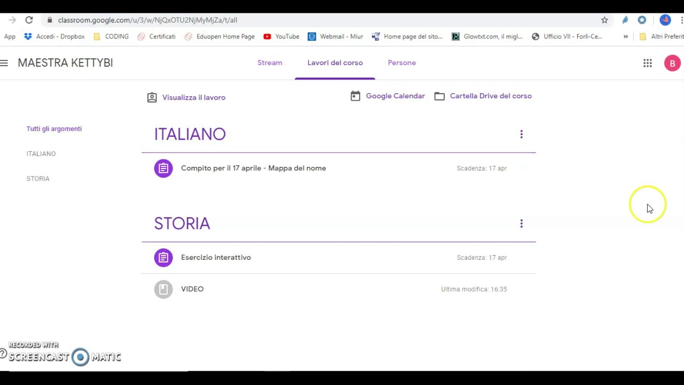
Task: Open the Accedi - Dropbox bookmark
Action: (x=55, y=36)
